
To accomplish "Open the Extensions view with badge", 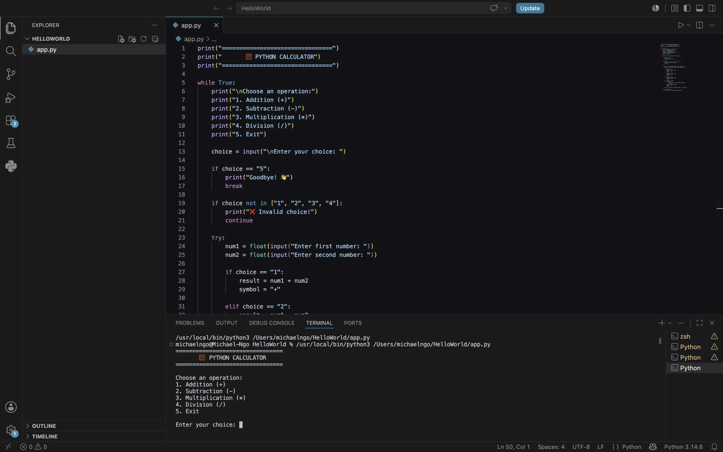I will 11,121.
